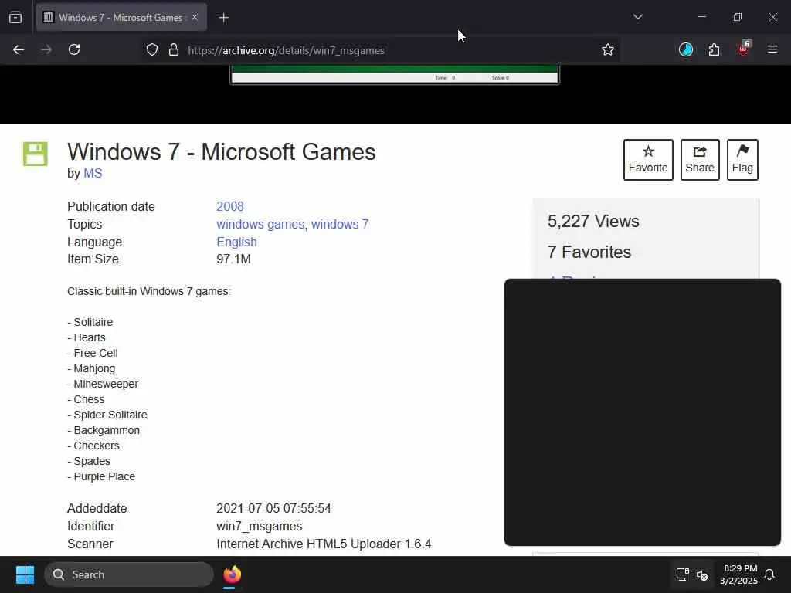Bookmark this page with the star
This screenshot has width=791, height=593.
(608, 50)
